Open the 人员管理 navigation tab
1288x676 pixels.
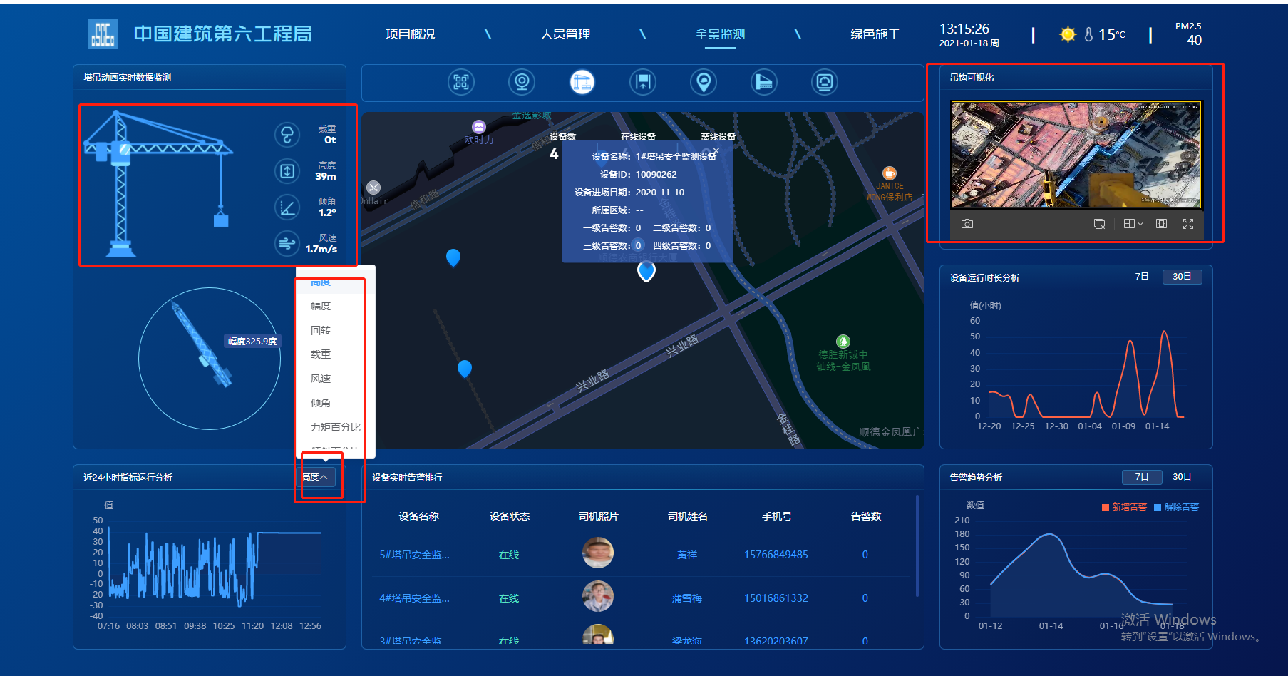(566, 34)
